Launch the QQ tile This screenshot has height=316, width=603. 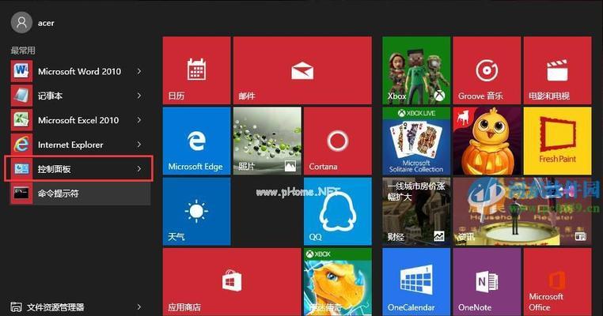[x=338, y=211]
